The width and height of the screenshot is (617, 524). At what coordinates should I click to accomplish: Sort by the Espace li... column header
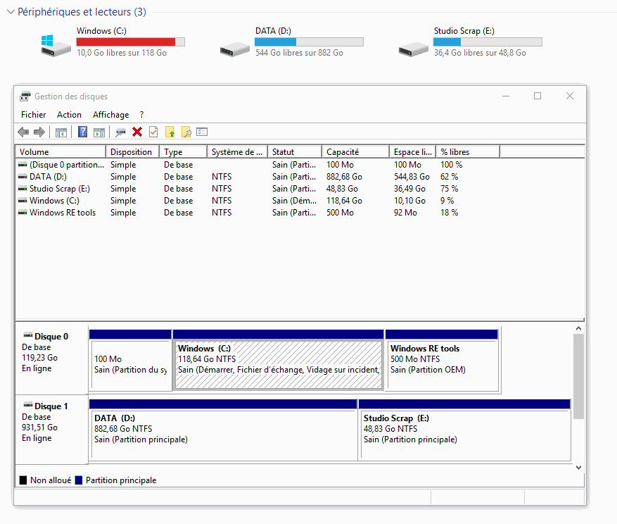[x=413, y=151]
